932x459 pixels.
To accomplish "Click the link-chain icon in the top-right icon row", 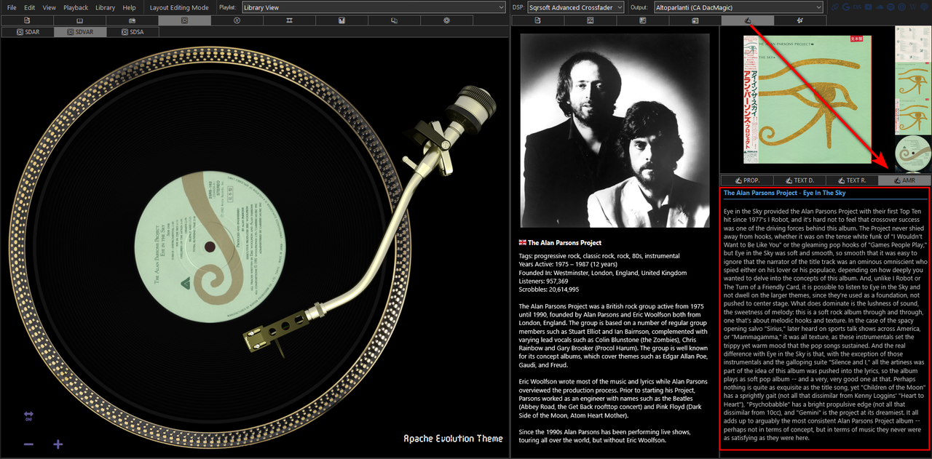I will point(834,7).
